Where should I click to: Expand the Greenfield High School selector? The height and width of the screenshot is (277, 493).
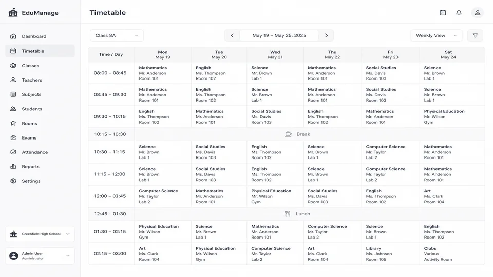pos(40,234)
